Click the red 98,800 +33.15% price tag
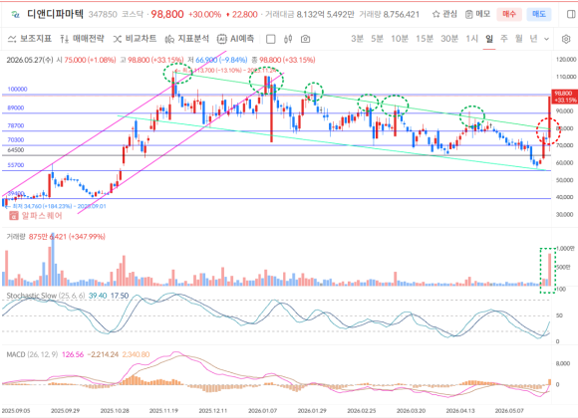578x418 pixels. point(564,97)
